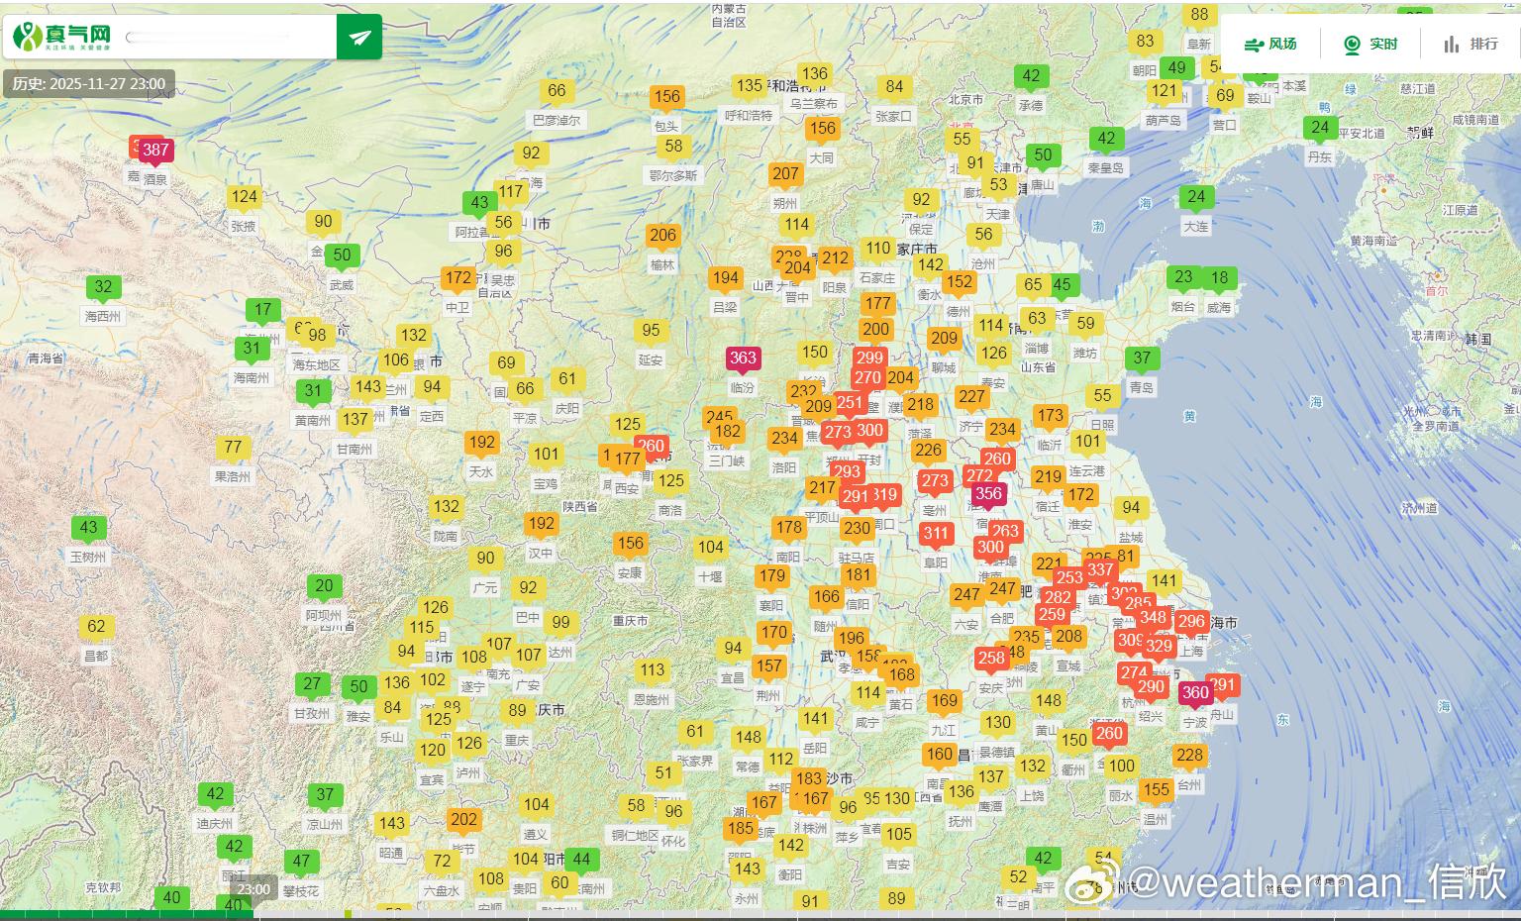Open the 排行 ranking tab

pyautogui.click(x=1470, y=44)
